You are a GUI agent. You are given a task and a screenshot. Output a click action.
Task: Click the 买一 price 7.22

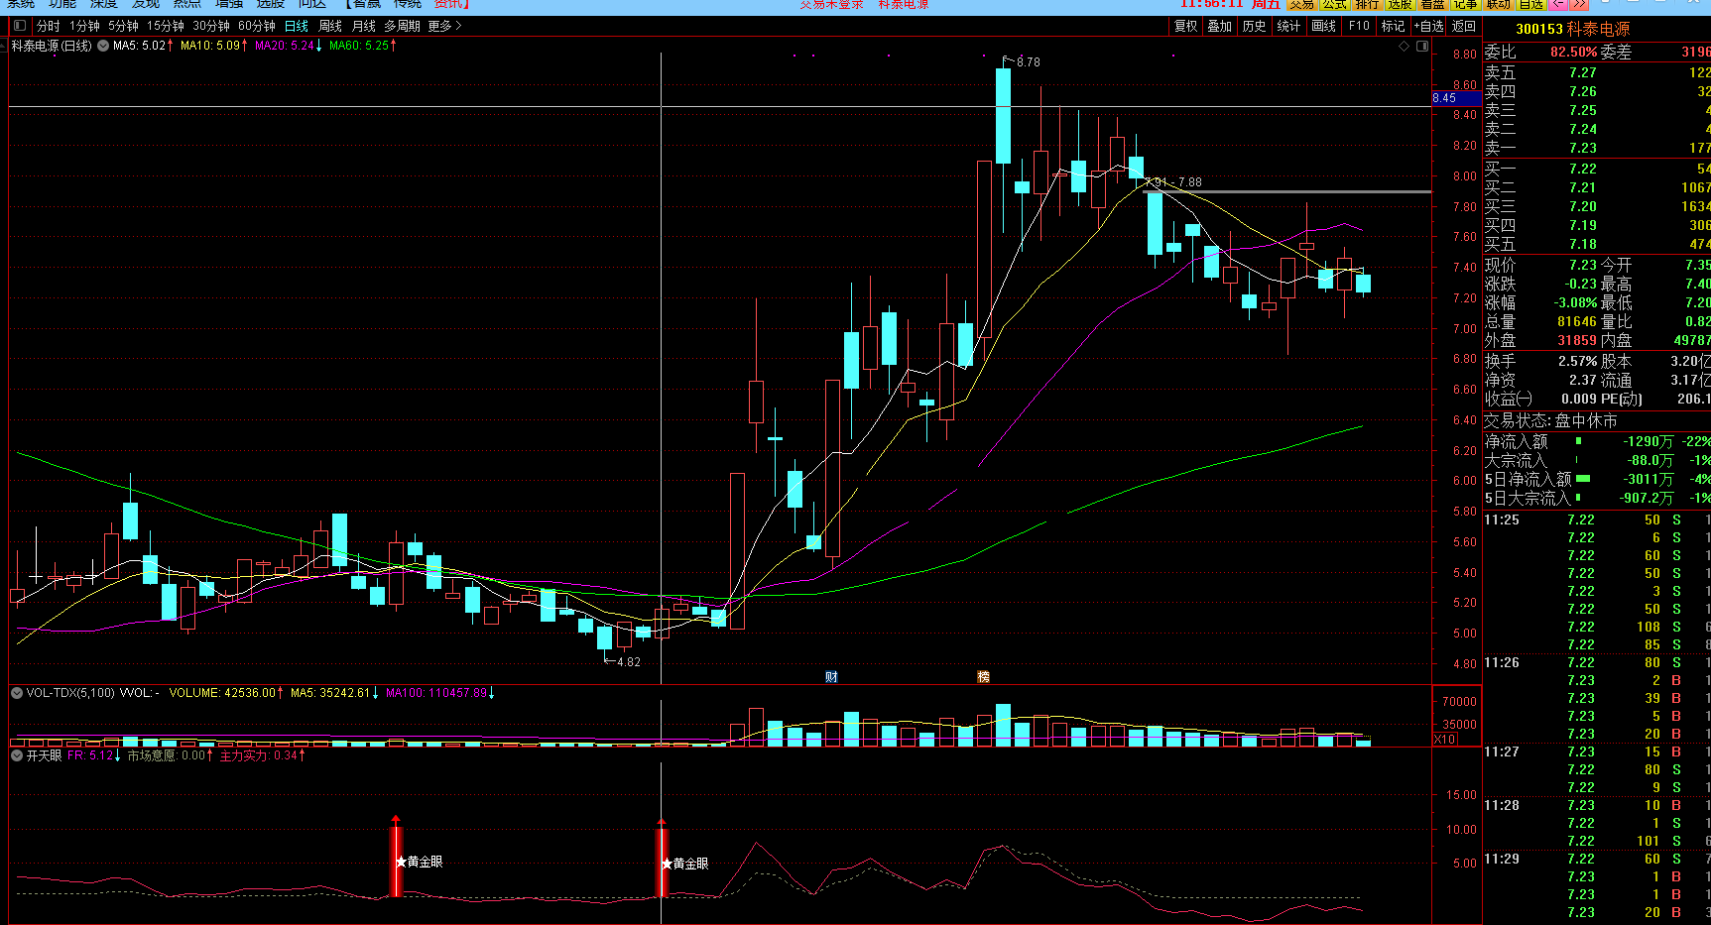coord(1583,169)
